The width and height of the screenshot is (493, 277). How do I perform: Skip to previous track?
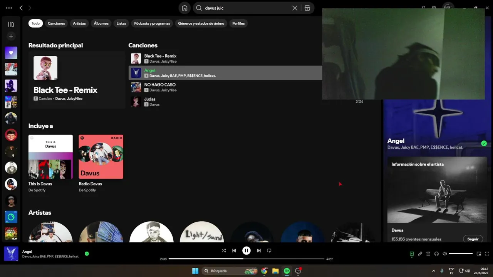[x=234, y=250]
